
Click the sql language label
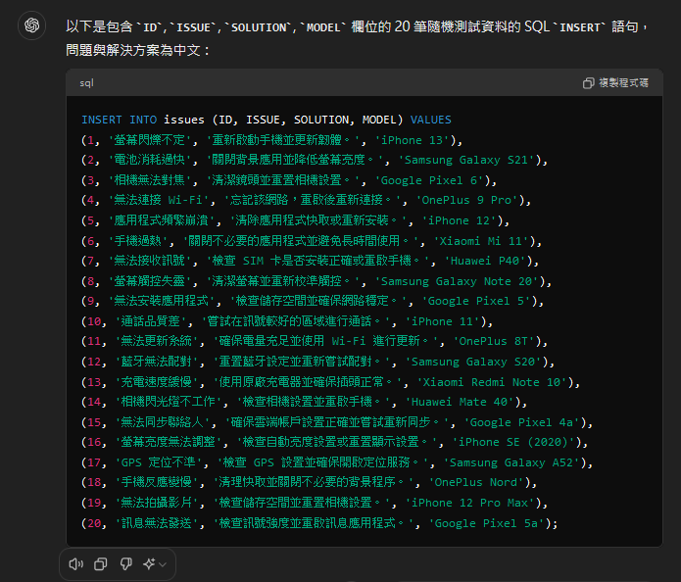[x=86, y=83]
